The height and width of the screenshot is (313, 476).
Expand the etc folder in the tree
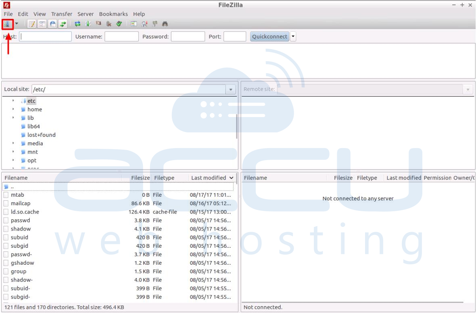13,101
